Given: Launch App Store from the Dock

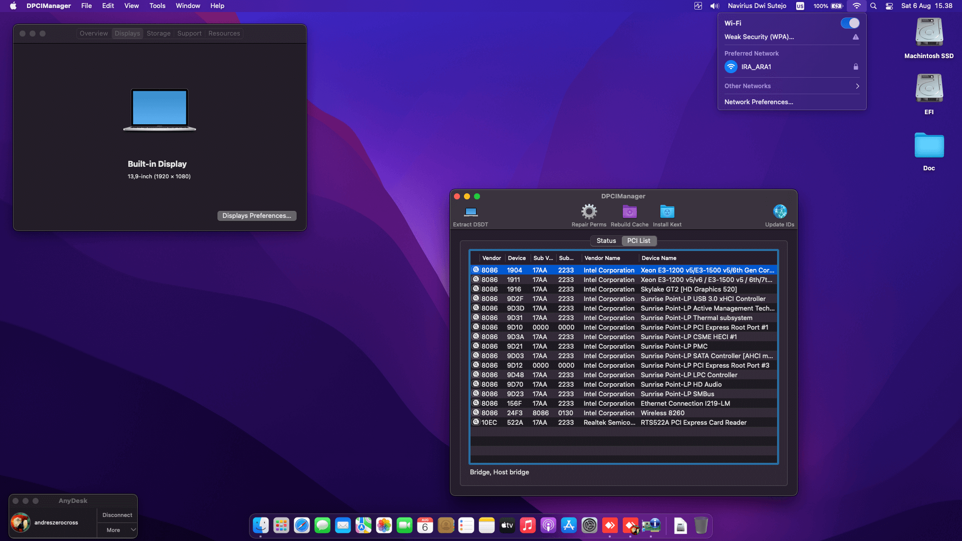Looking at the screenshot, I should pos(569,525).
